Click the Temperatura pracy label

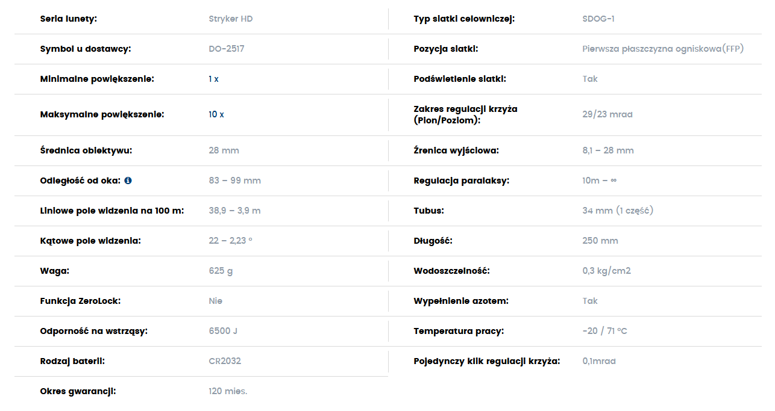[459, 331]
